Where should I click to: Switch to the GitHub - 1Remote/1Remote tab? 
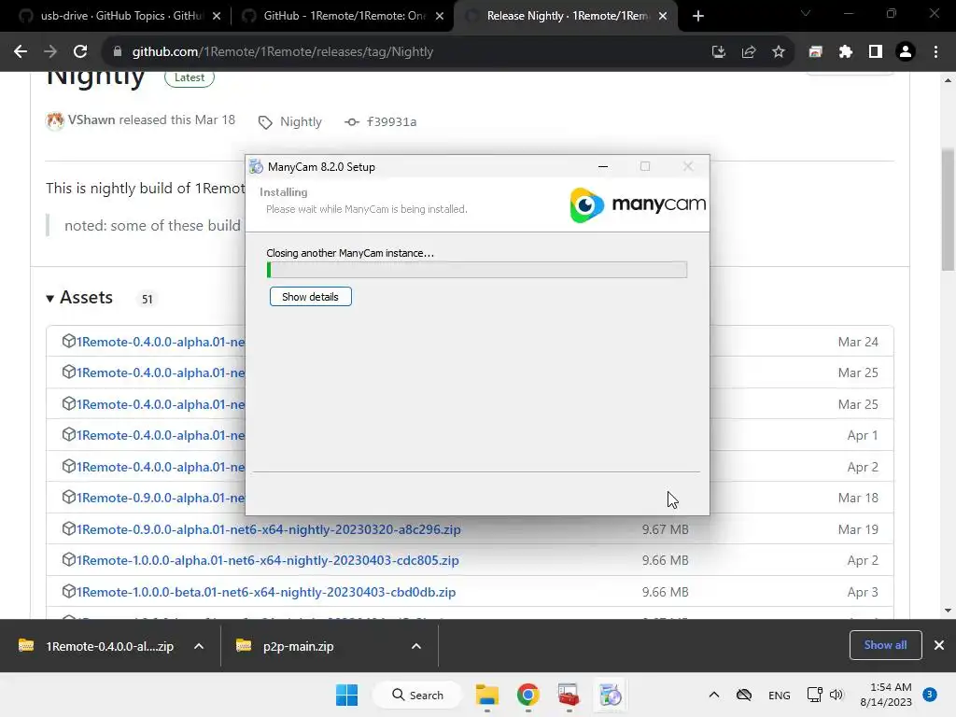(x=342, y=16)
